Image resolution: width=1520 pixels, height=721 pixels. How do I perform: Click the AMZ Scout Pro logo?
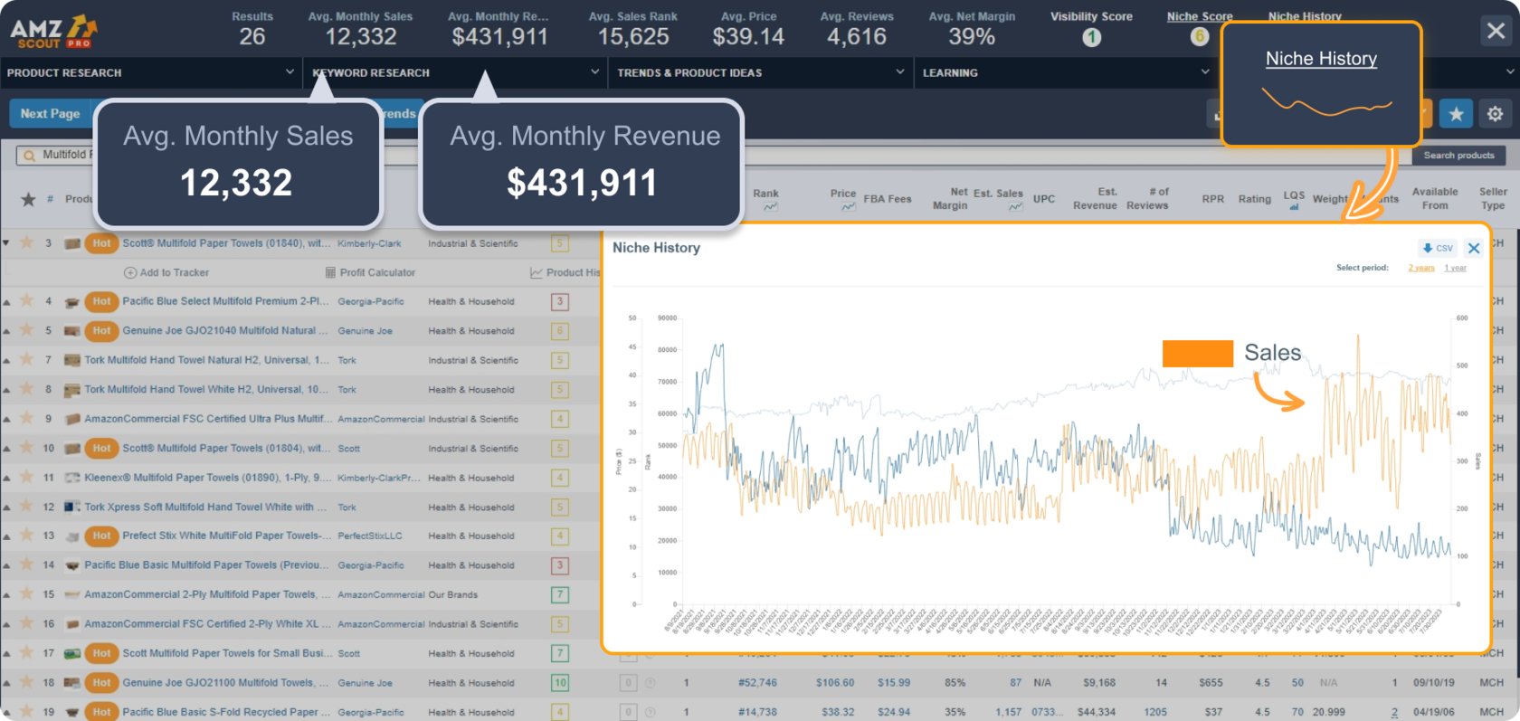pyautogui.click(x=53, y=32)
